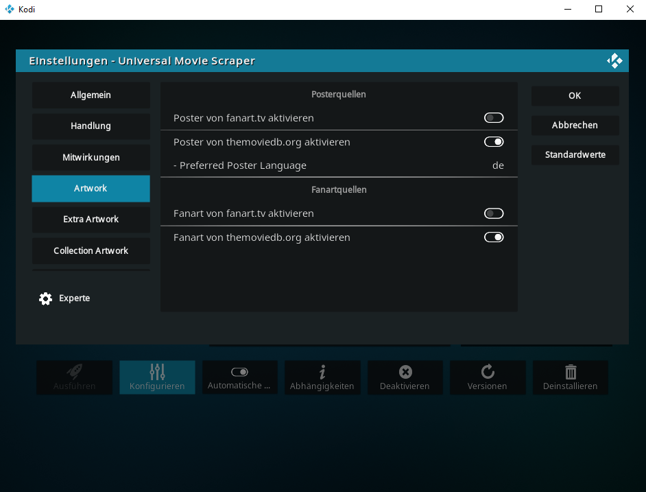Open the Handlung settings category
Screen dimensions: 646x492
pos(91,126)
